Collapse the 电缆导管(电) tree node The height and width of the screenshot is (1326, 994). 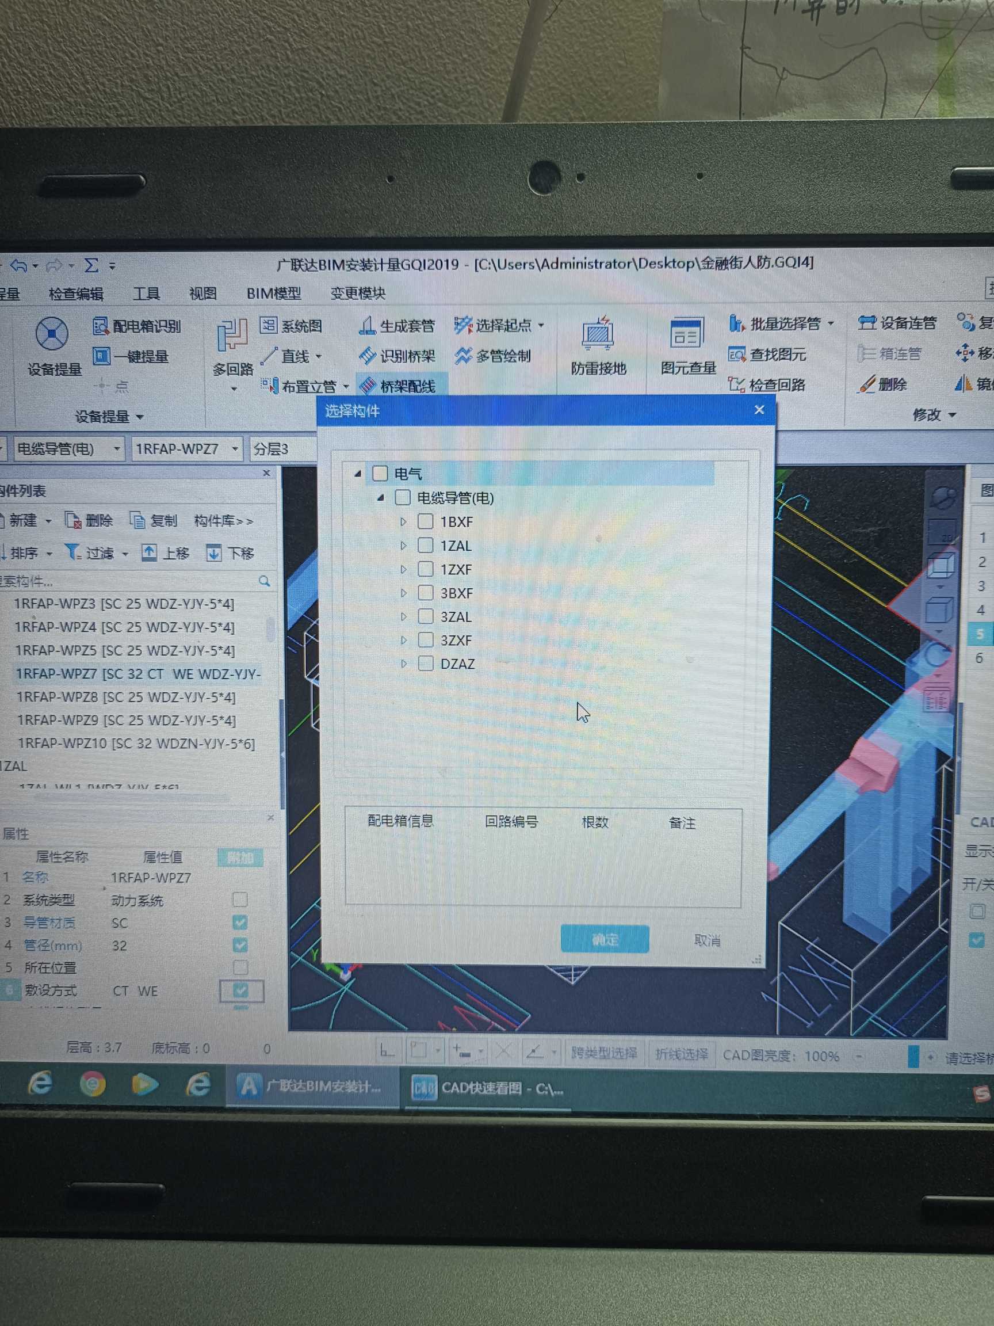(x=380, y=498)
